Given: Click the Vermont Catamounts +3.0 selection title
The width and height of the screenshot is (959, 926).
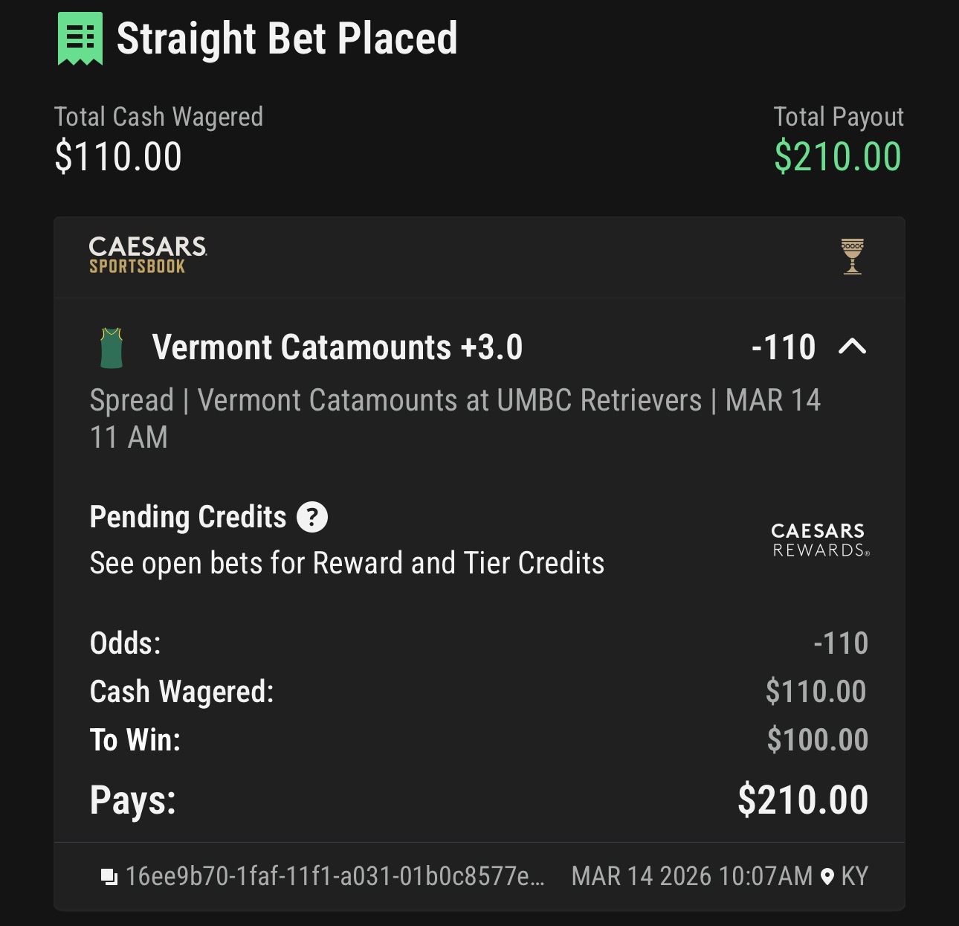Looking at the screenshot, I should [338, 347].
